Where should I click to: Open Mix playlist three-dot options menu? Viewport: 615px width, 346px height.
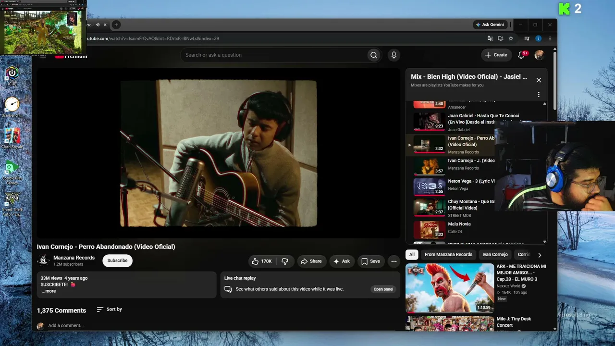click(x=539, y=95)
